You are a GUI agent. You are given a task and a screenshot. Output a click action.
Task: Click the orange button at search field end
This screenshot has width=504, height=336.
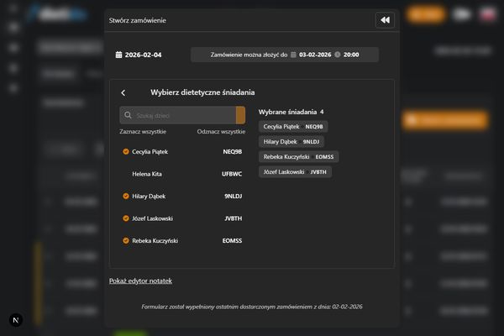pos(240,115)
